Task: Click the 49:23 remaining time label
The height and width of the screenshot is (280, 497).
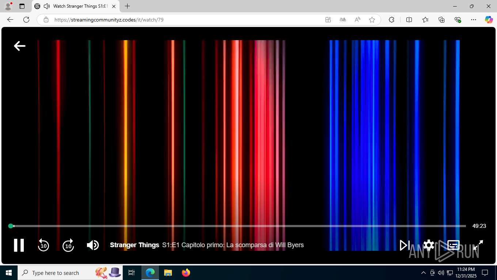Action: tap(479, 226)
